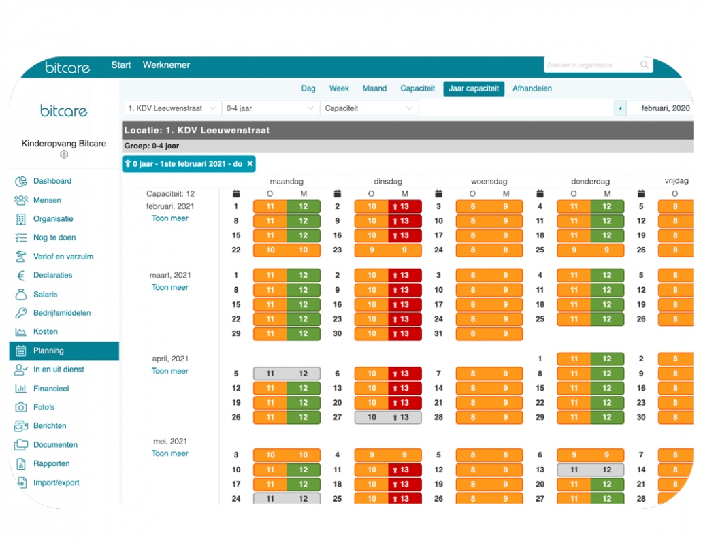Click the Capaciteit: 12 label

click(x=170, y=194)
